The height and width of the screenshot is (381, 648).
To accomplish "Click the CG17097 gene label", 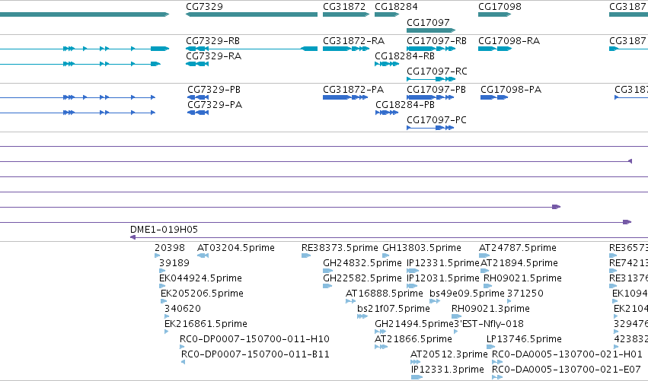I will pos(428,22).
